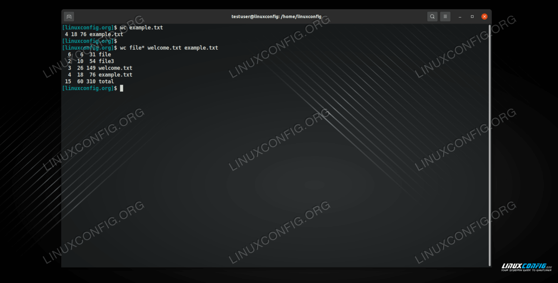Viewport: 558px width, 283px height.
Task: Click the 'wc file* welcome.txt example.txt' command
Action: click(x=169, y=48)
